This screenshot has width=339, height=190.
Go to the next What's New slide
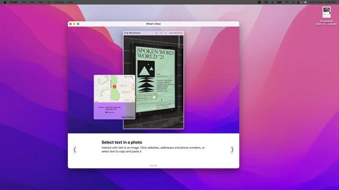(232, 150)
